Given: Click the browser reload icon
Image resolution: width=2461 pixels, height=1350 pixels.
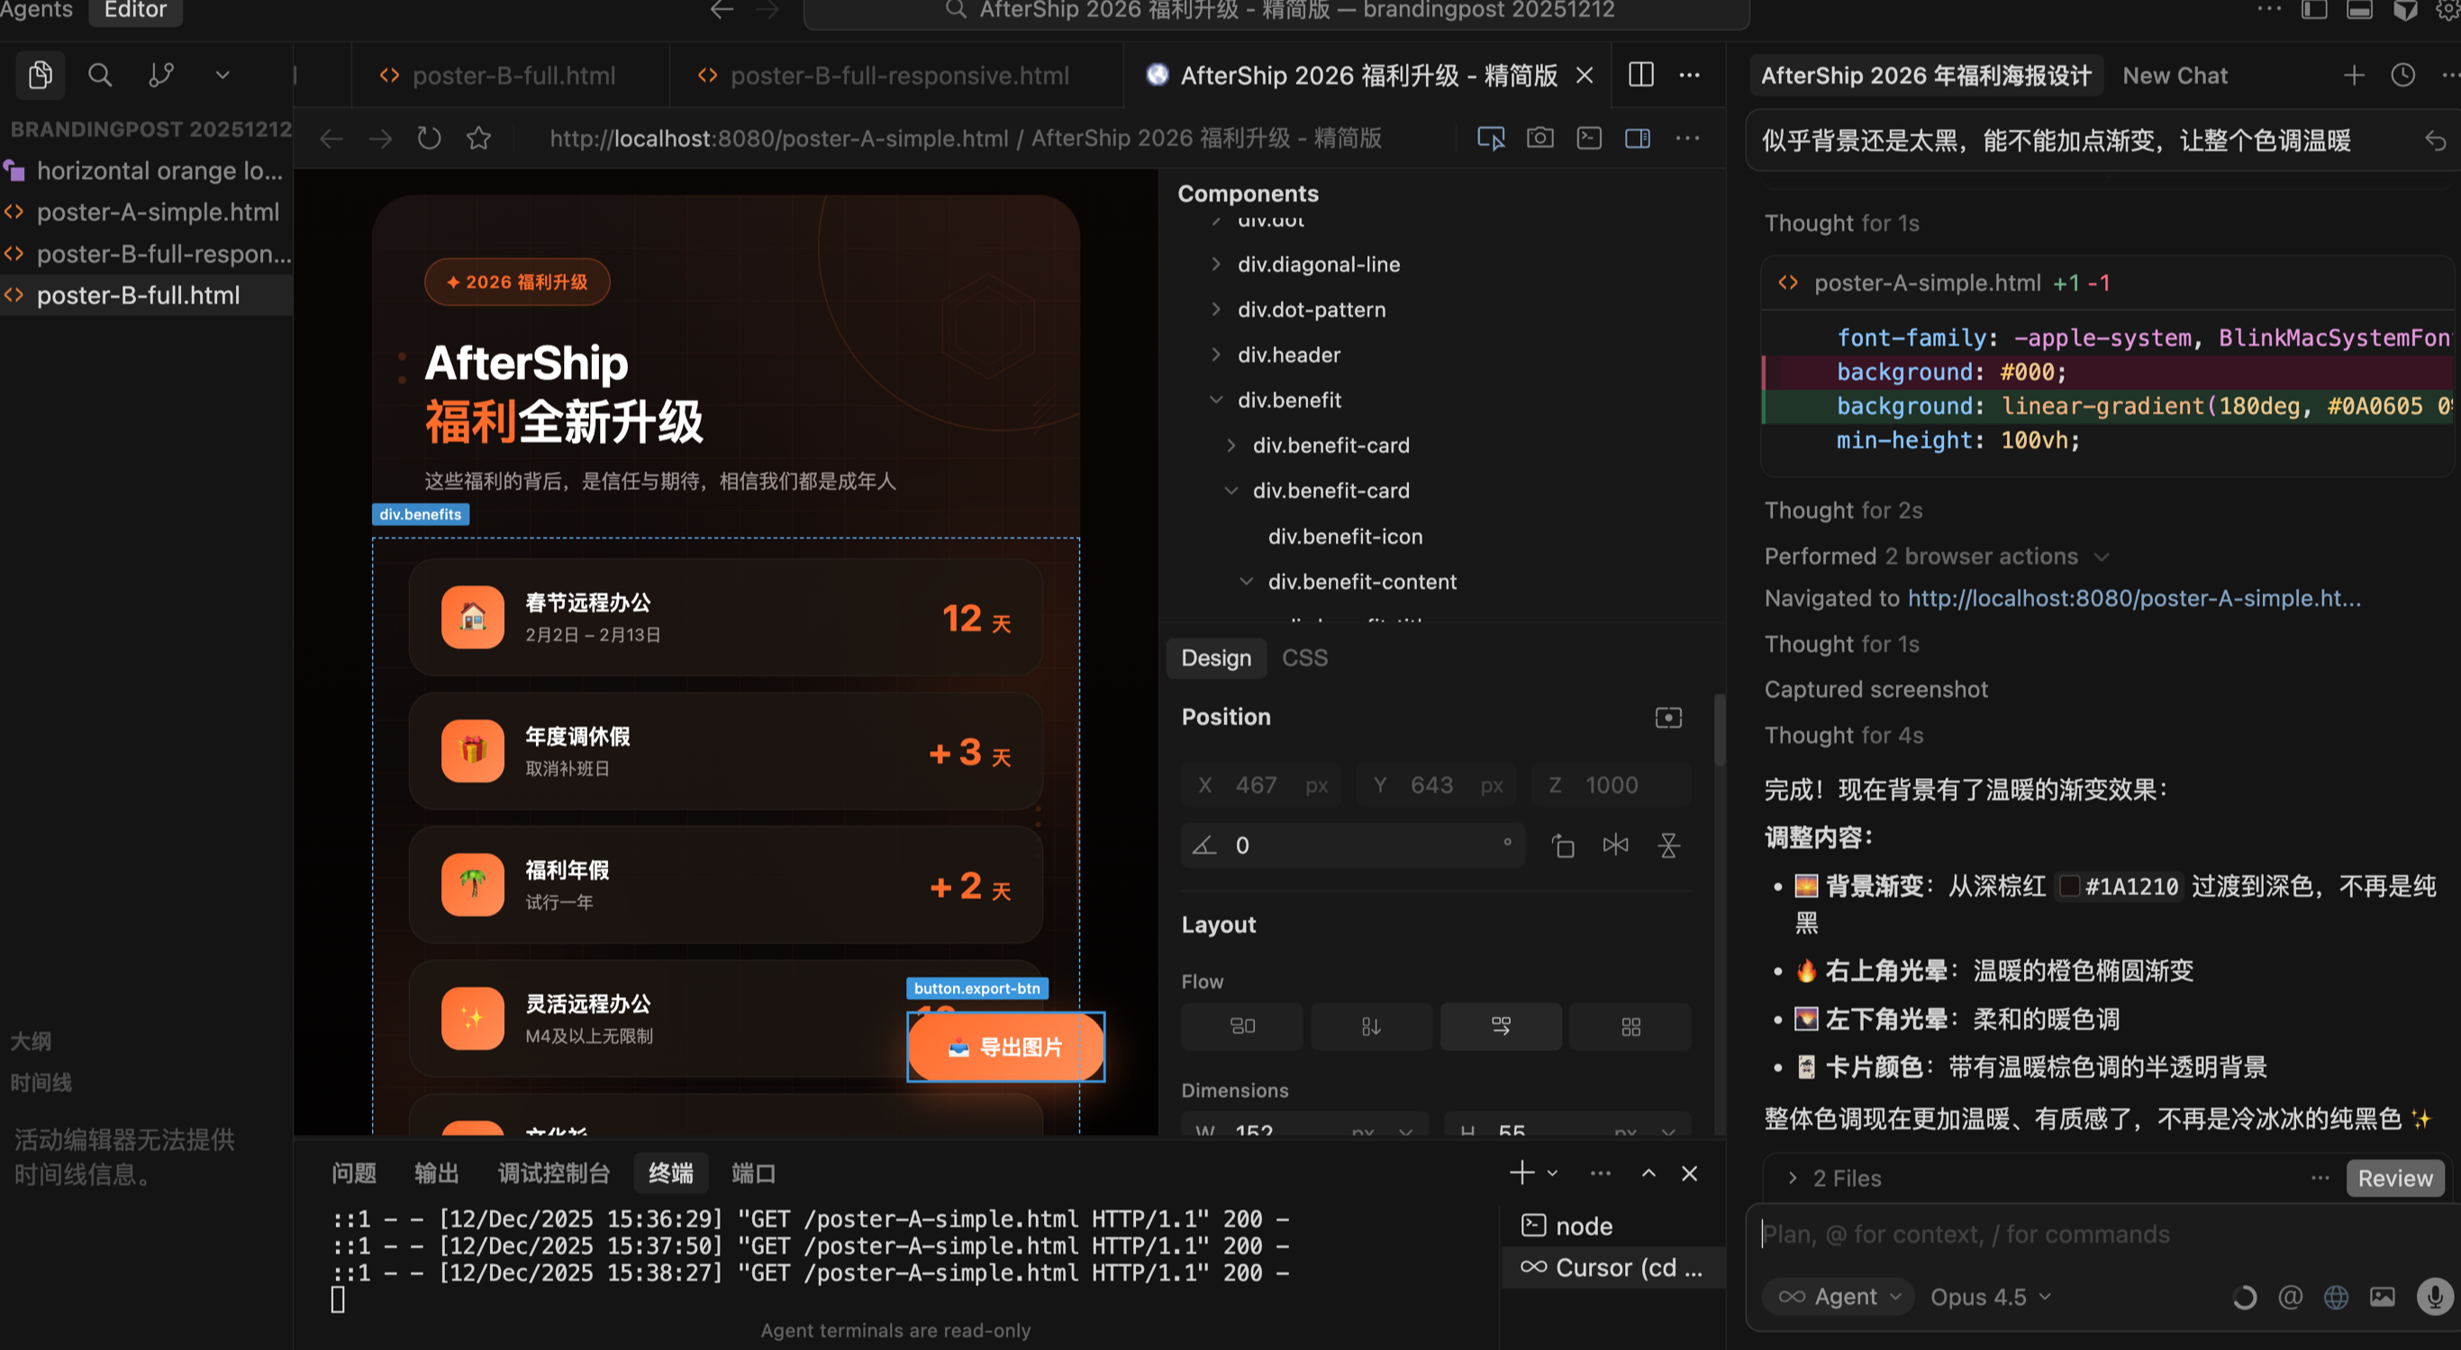Looking at the screenshot, I should [429, 139].
